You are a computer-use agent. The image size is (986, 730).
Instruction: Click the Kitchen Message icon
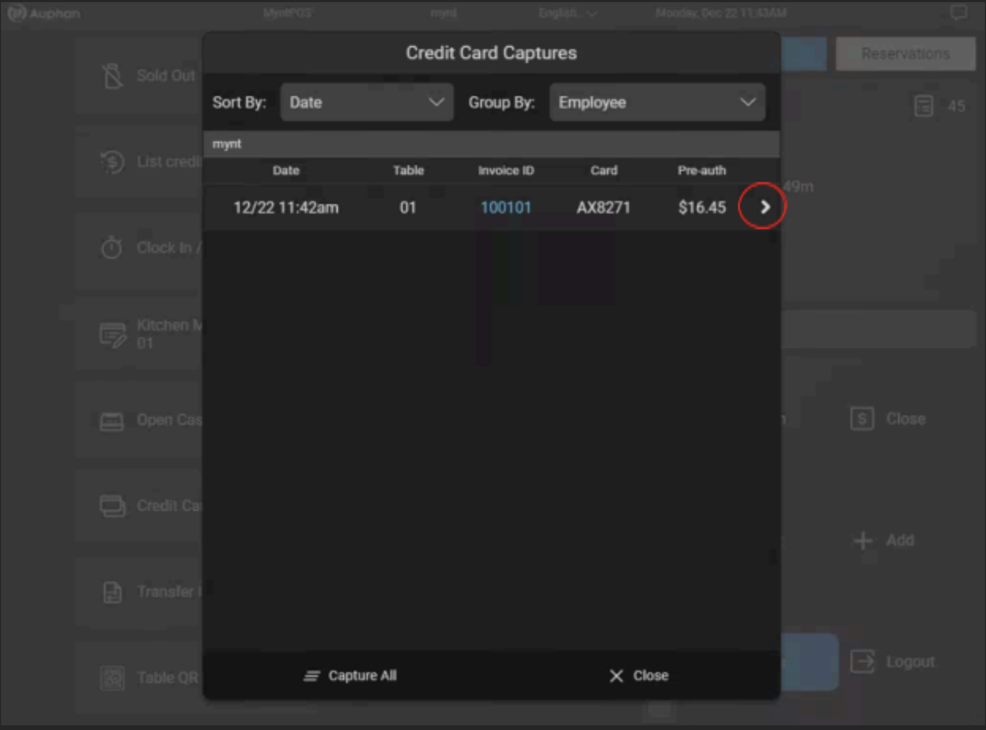click(113, 335)
